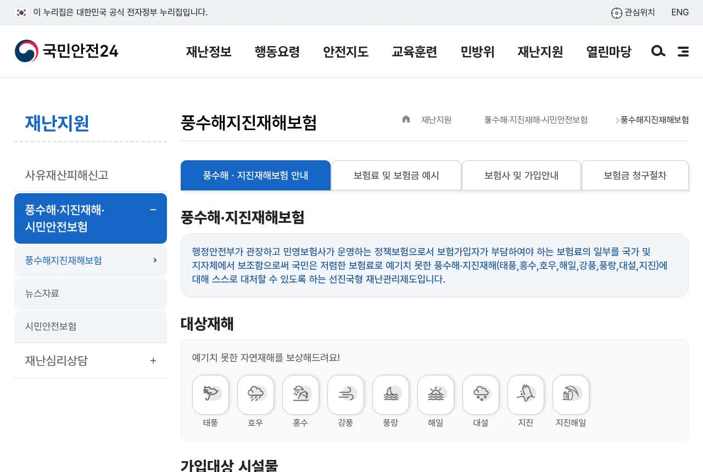Open the 안전지도 top menu
The height and width of the screenshot is (472, 703).
pyautogui.click(x=346, y=52)
